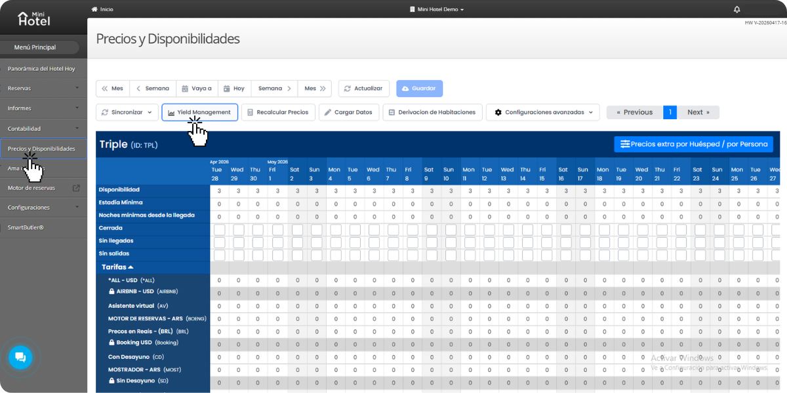Go back one month with the double-chevron Mes button
787x393 pixels.
click(112, 88)
